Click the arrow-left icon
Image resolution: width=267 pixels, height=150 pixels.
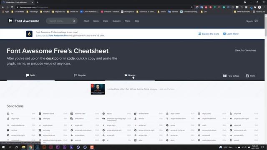pos(103,135)
